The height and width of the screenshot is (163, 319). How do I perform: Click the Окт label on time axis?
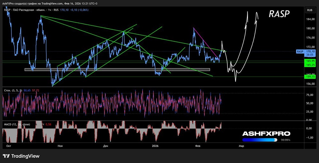pyautogui.click(x=8, y=146)
